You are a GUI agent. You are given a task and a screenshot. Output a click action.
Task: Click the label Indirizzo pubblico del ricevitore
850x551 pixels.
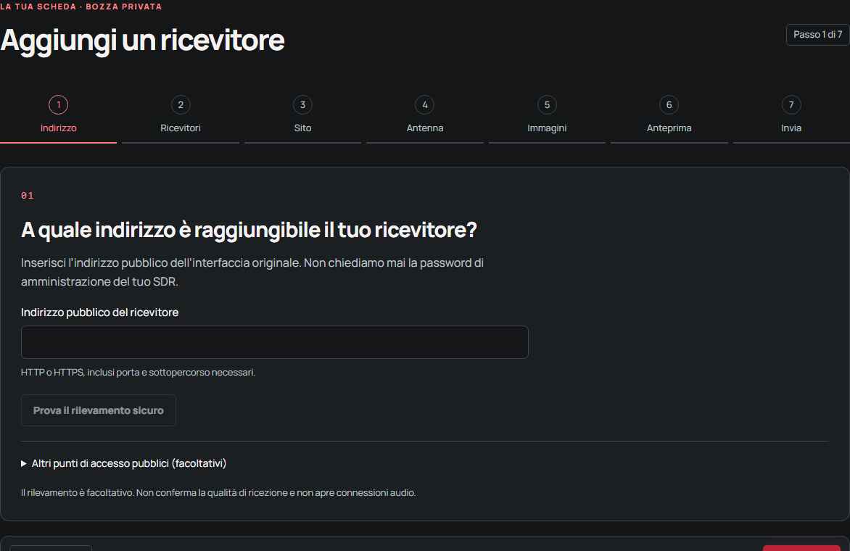100,312
